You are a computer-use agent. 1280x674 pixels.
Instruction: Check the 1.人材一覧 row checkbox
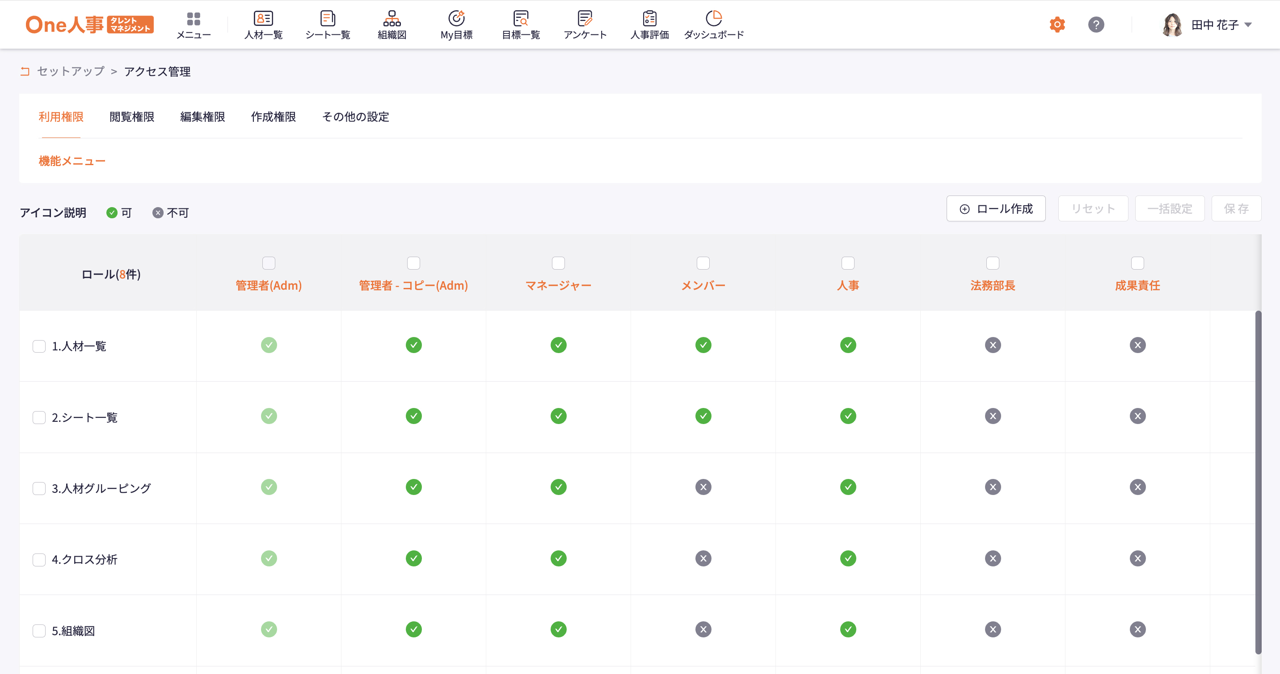39,346
